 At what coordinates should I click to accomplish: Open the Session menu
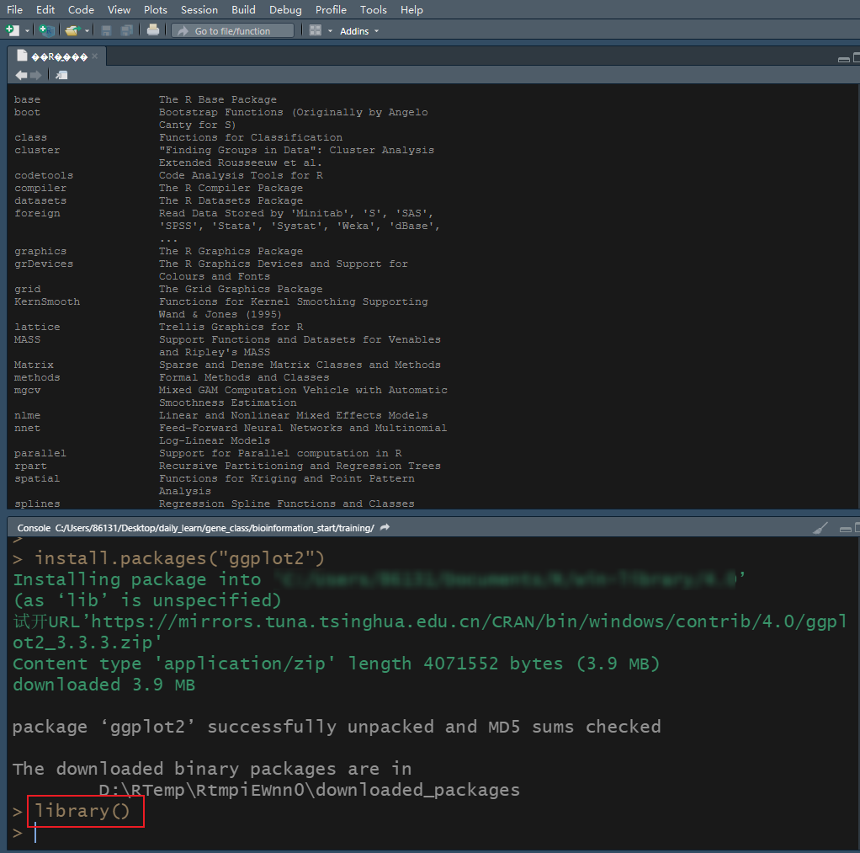tap(199, 10)
